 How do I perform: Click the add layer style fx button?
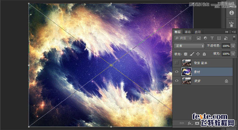coord(189,123)
